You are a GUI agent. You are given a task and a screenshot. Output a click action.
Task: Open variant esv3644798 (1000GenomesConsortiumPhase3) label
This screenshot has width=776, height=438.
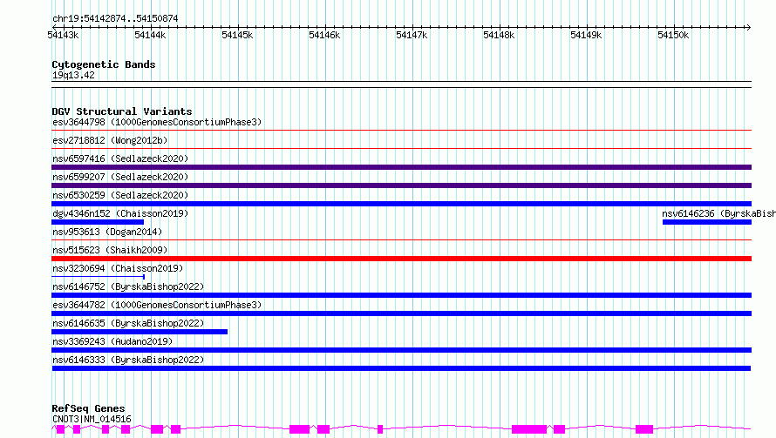click(157, 122)
